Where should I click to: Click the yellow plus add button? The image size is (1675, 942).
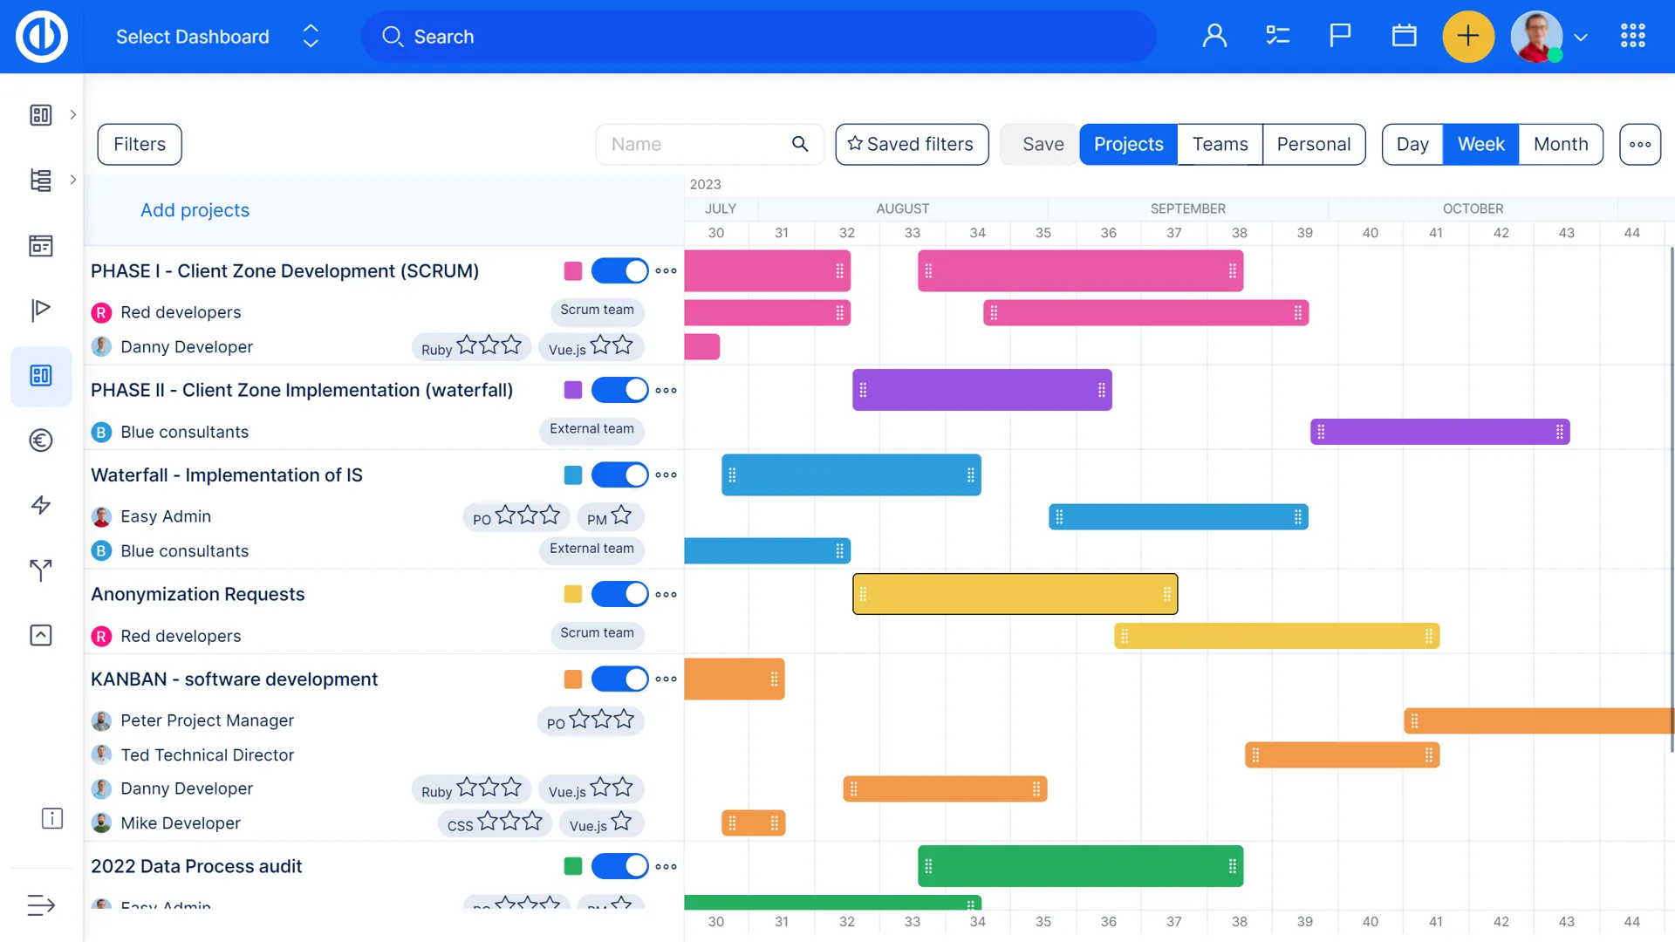point(1468,37)
